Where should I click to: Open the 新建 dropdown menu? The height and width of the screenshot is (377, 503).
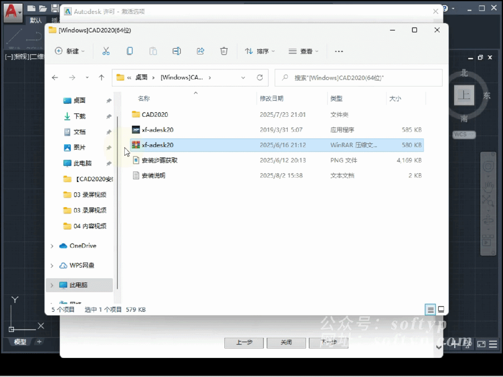(x=70, y=51)
